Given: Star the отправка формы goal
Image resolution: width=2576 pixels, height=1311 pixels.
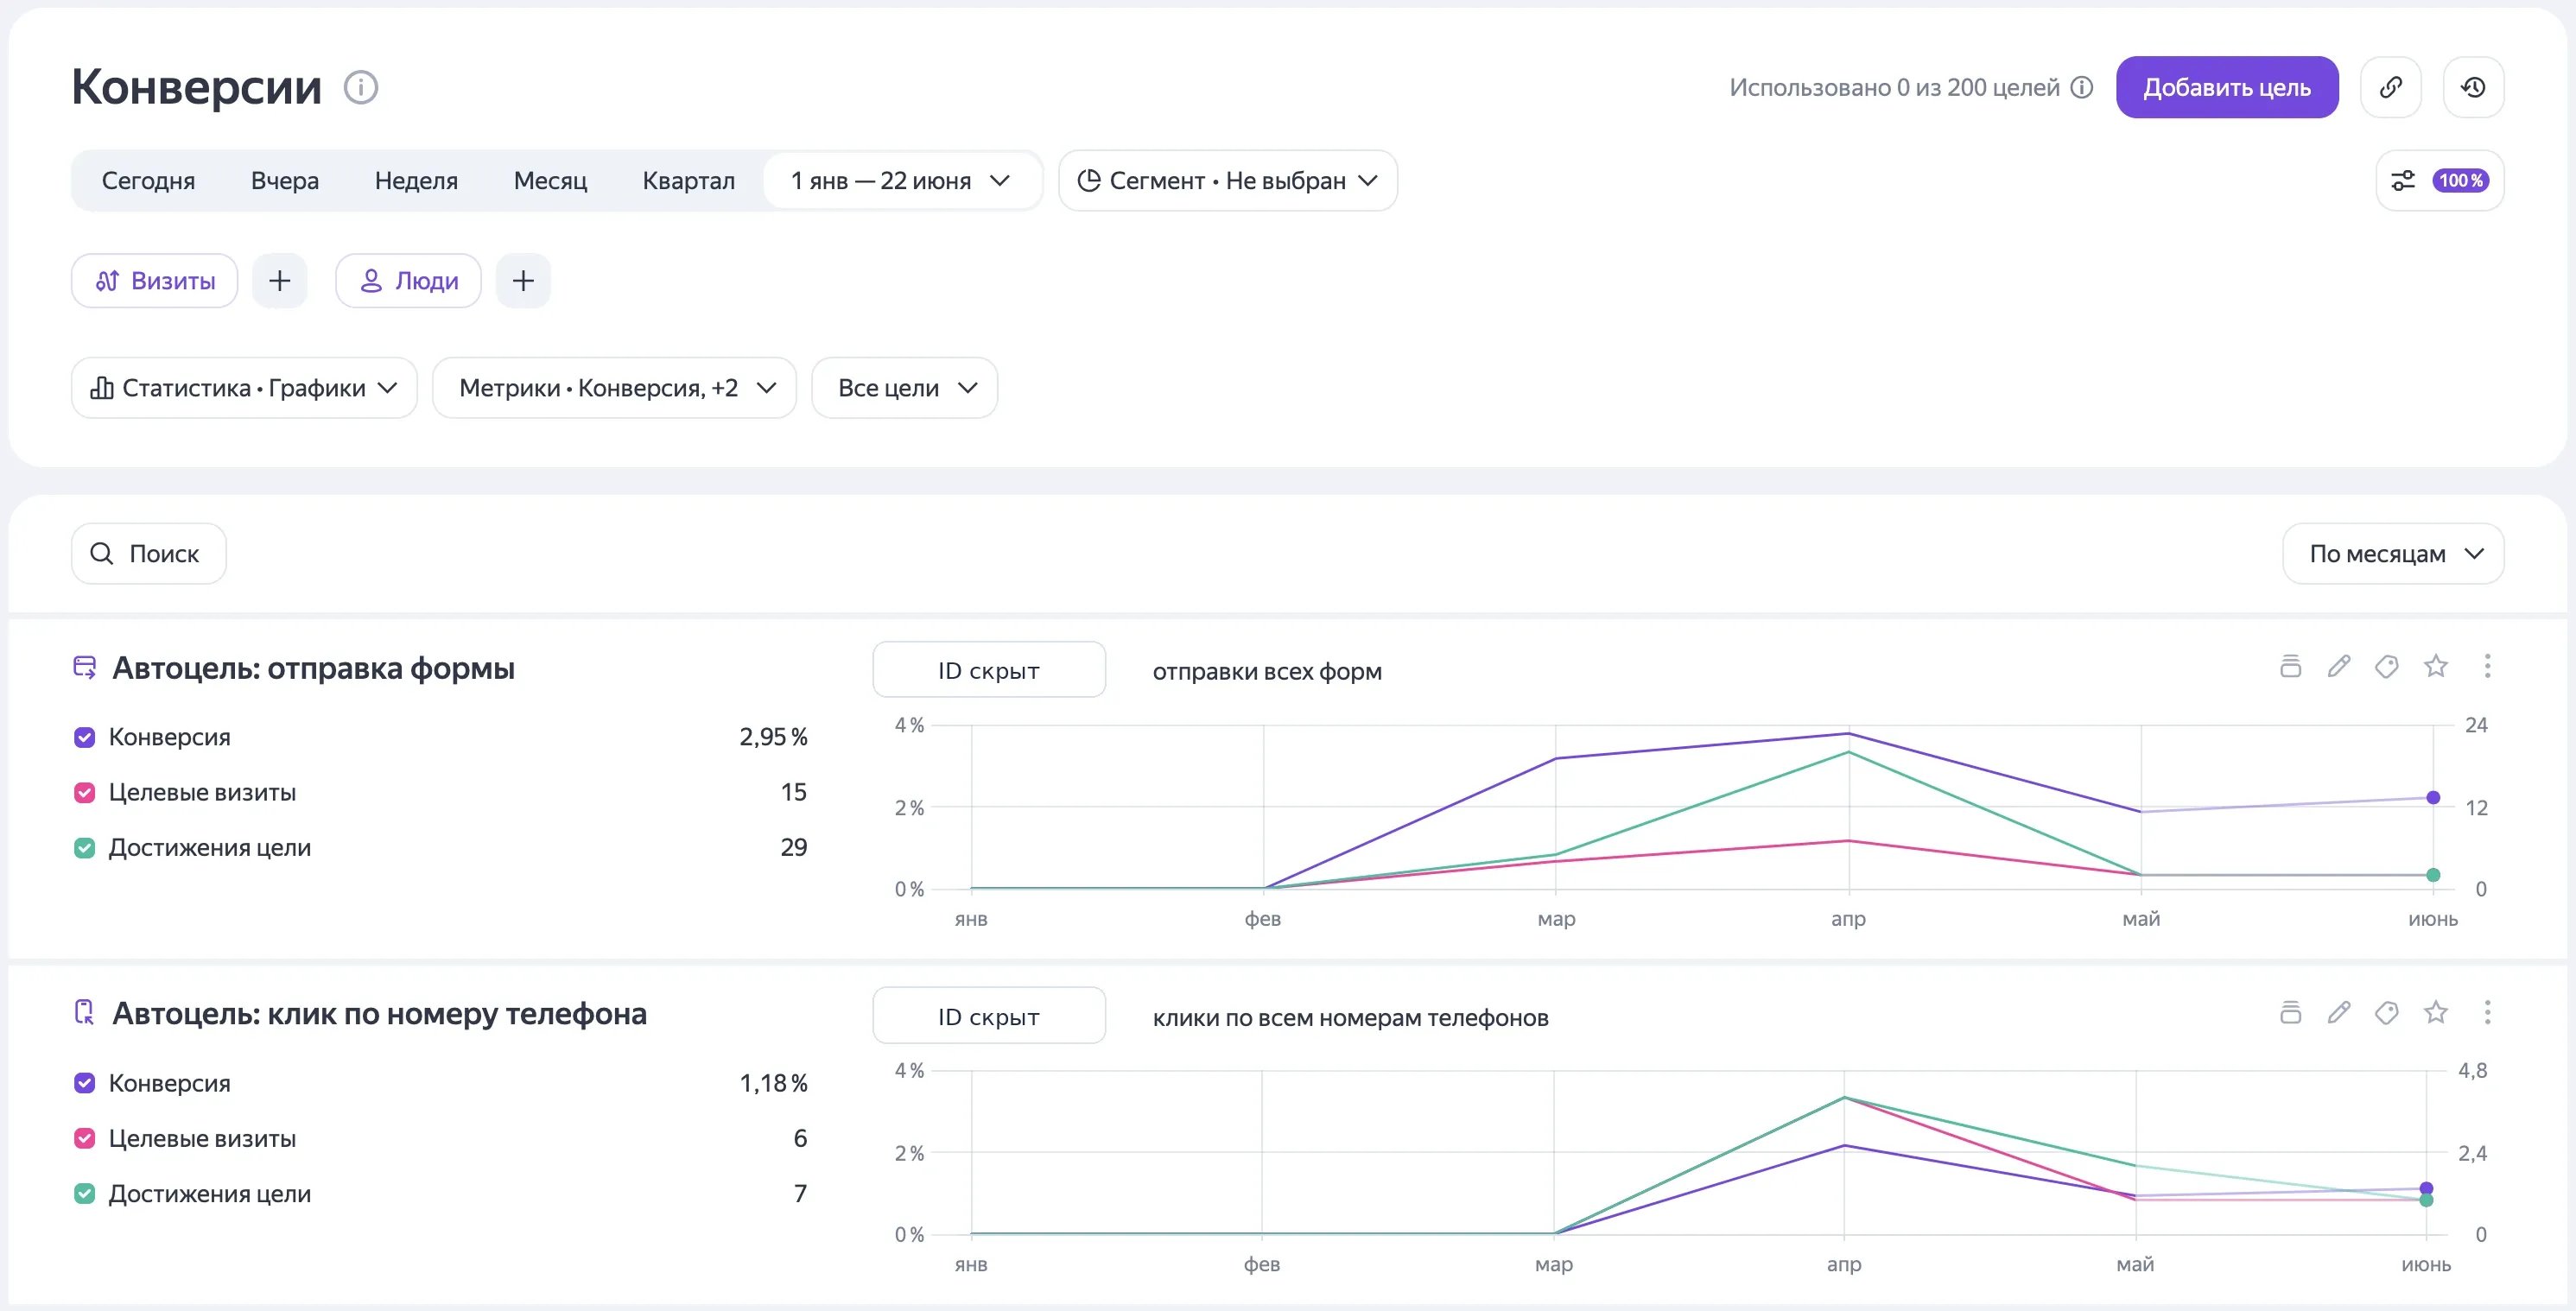Looking at the screenshot, I should [x=2436, y=666].
